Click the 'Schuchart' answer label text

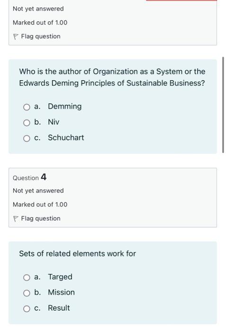click(66, 138)
